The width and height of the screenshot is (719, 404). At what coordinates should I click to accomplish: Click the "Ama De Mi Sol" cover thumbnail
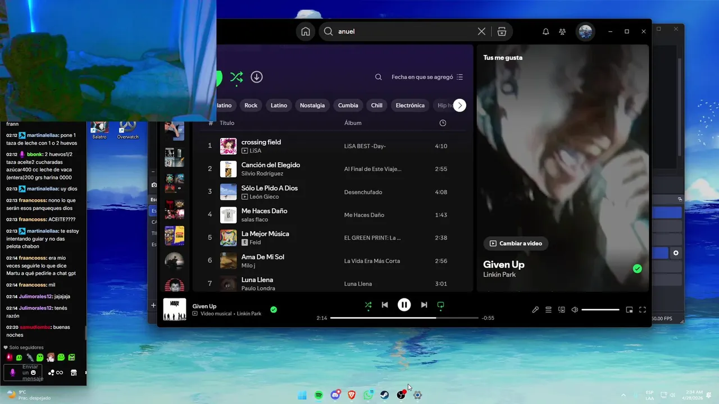228,260
